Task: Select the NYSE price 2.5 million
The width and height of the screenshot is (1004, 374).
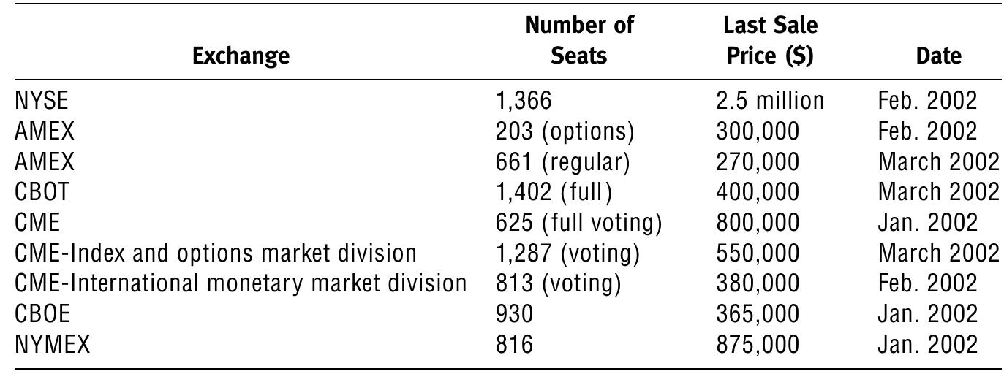Action: tap(769, 101)
